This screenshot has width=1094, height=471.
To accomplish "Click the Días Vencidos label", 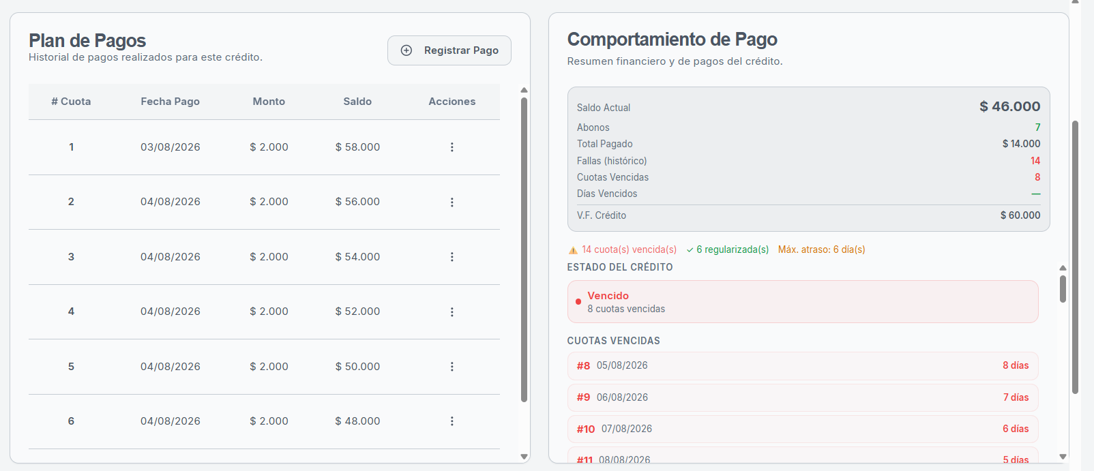I will coord(607,194).
